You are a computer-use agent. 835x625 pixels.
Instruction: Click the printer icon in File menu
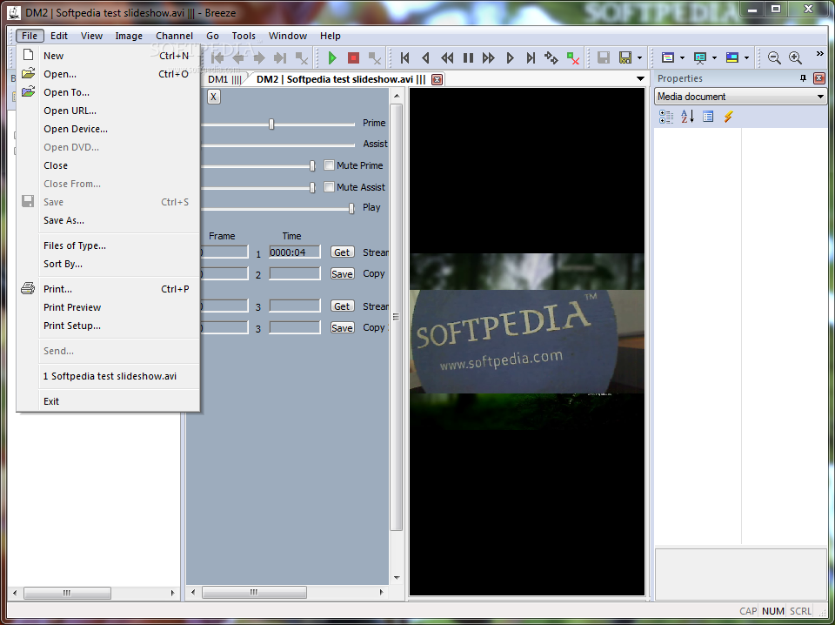[28, 289]
